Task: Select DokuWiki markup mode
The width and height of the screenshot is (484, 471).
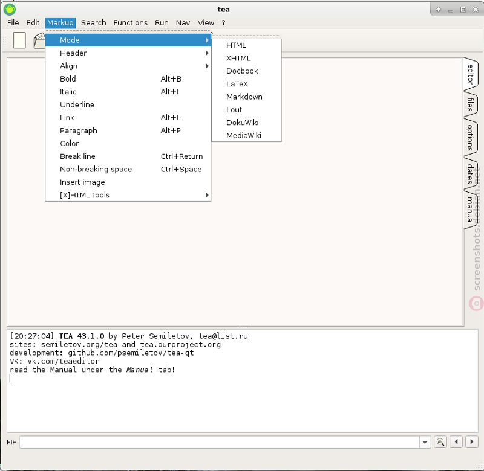Action: tap(246, 123)
